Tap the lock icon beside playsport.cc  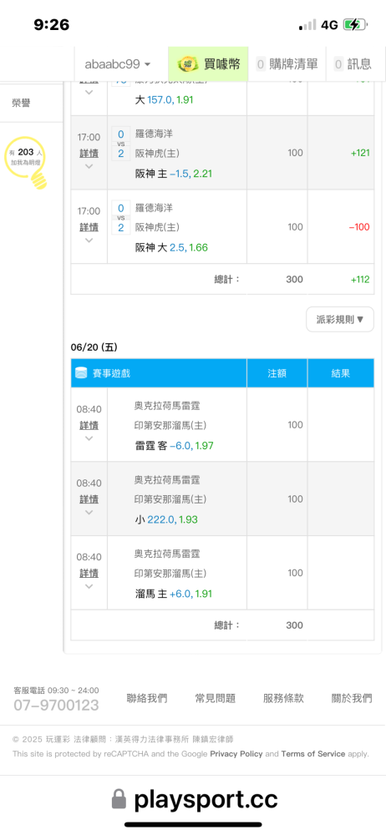click(119, 799)
